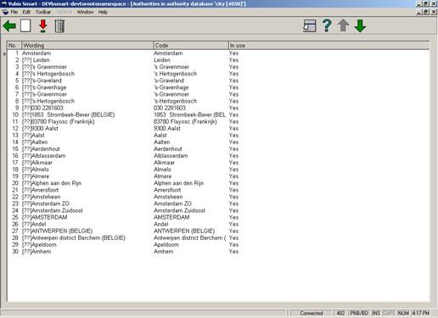Open the Help menu
The image size is (438, 318).
click(103, 12)
